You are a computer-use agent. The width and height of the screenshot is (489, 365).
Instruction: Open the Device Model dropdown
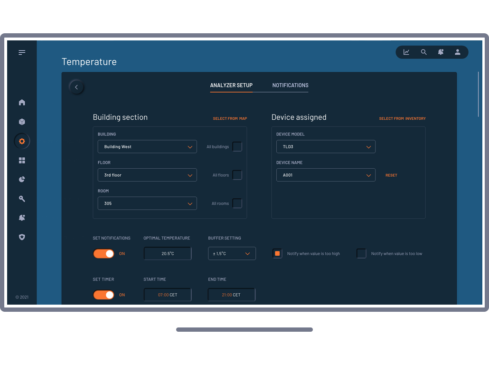click(326, 147)
